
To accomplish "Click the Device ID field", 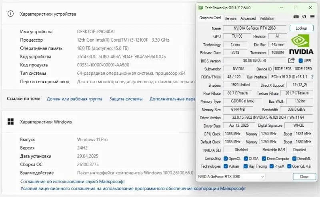I will (293, 69).
